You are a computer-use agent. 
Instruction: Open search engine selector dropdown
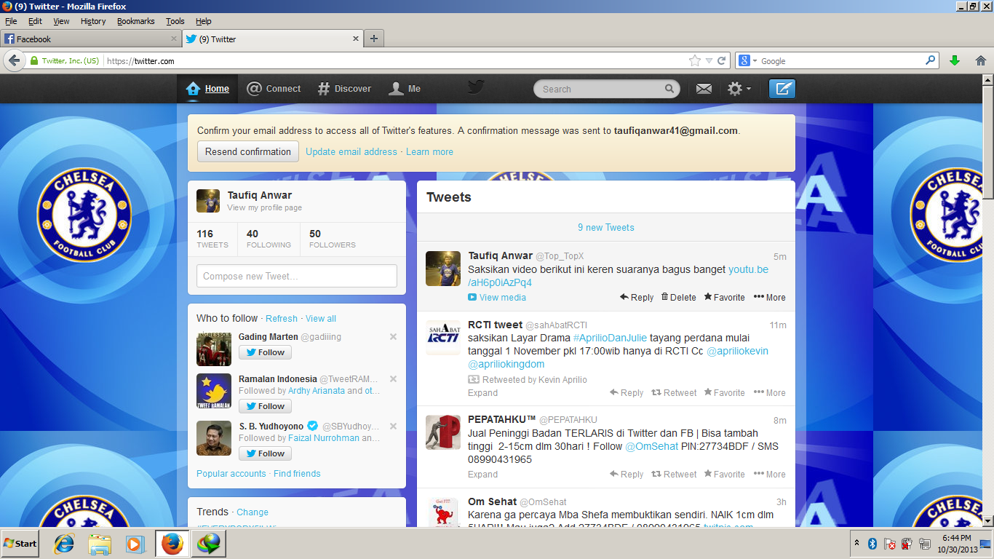tap(747, 60)
